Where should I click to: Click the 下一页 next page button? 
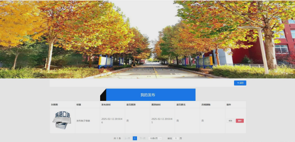point(142,139)
